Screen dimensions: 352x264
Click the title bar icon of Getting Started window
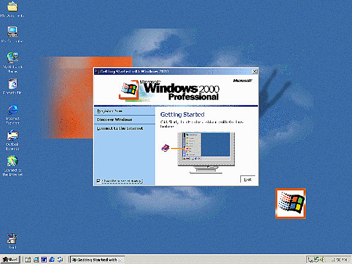[97, 71]
